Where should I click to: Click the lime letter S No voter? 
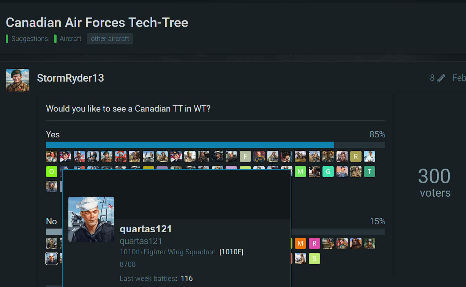point(314,259)
